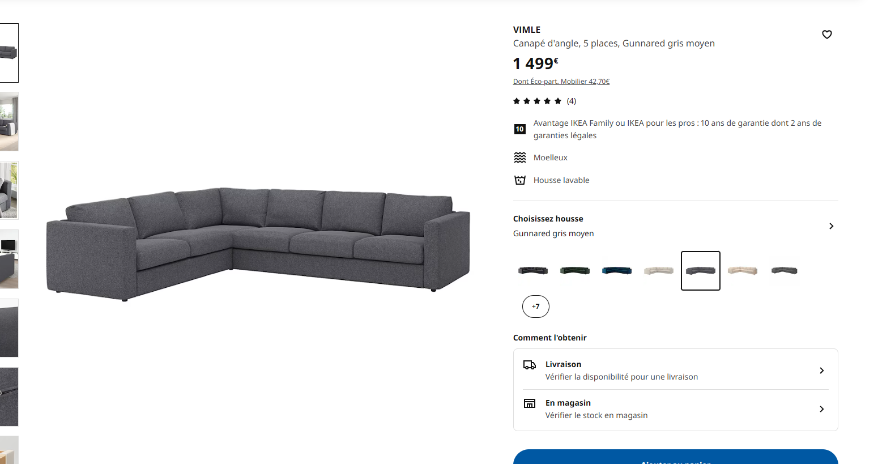
Task: Open Dont Éco-part. Mobilier 42,70€ link
Action: [561, 82]
